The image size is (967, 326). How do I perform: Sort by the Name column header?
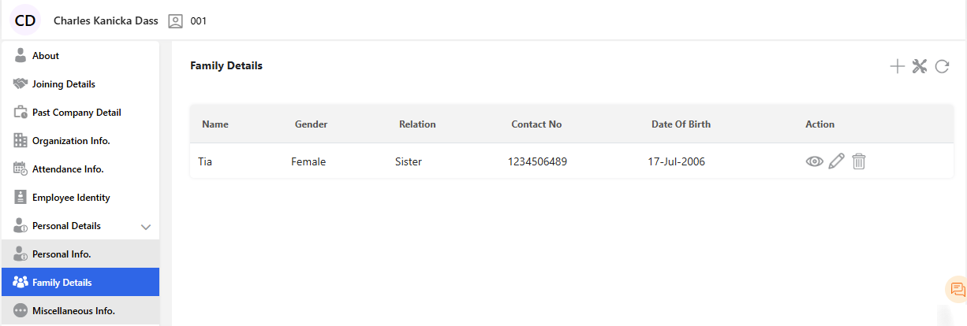pyautogui.click(x=215, y=124)
